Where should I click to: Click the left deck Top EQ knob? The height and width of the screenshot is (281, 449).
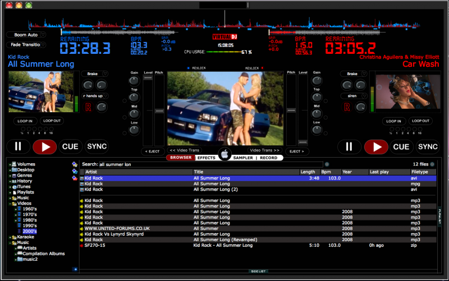(x=134, y=98)
